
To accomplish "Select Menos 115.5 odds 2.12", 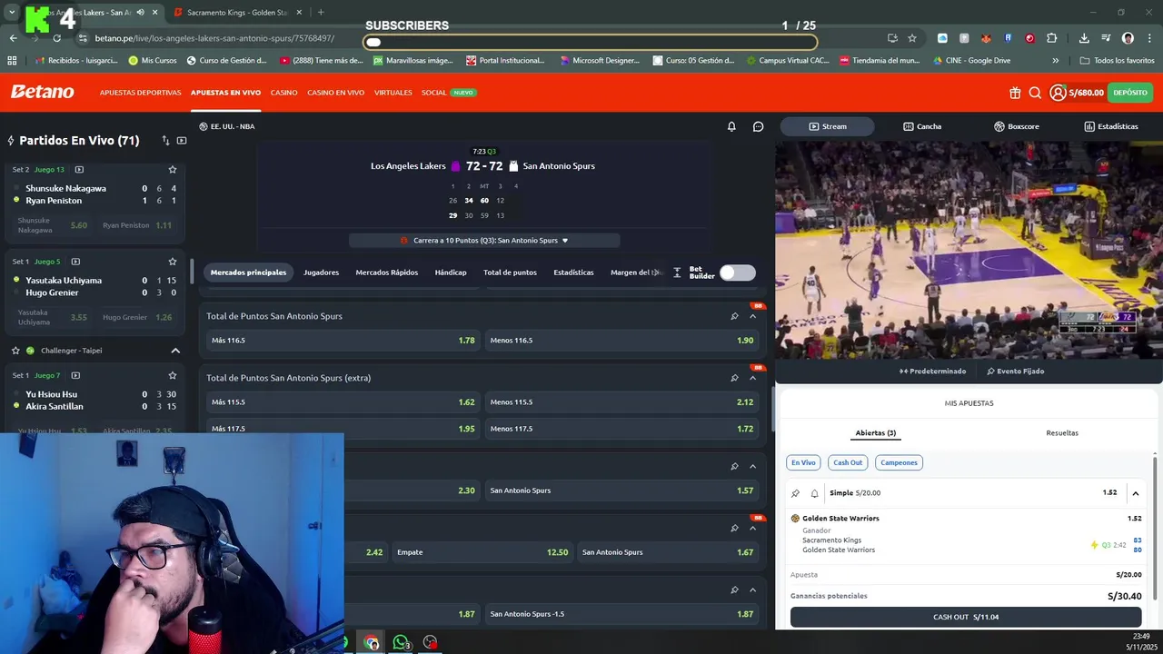I will click(x=621, y=402).
